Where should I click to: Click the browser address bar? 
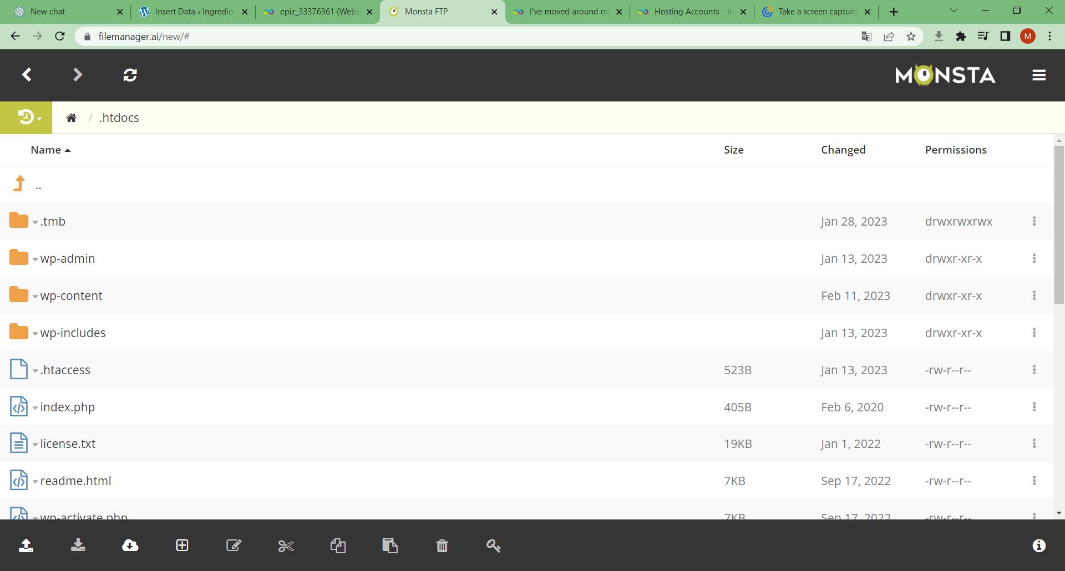tap(444, 37)
